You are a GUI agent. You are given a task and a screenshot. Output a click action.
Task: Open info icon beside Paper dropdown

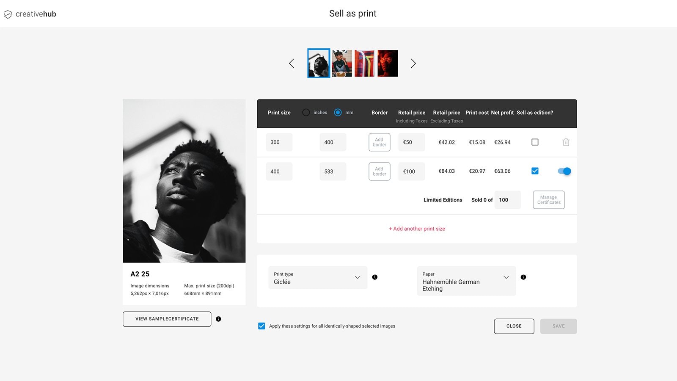coord(523,277)
